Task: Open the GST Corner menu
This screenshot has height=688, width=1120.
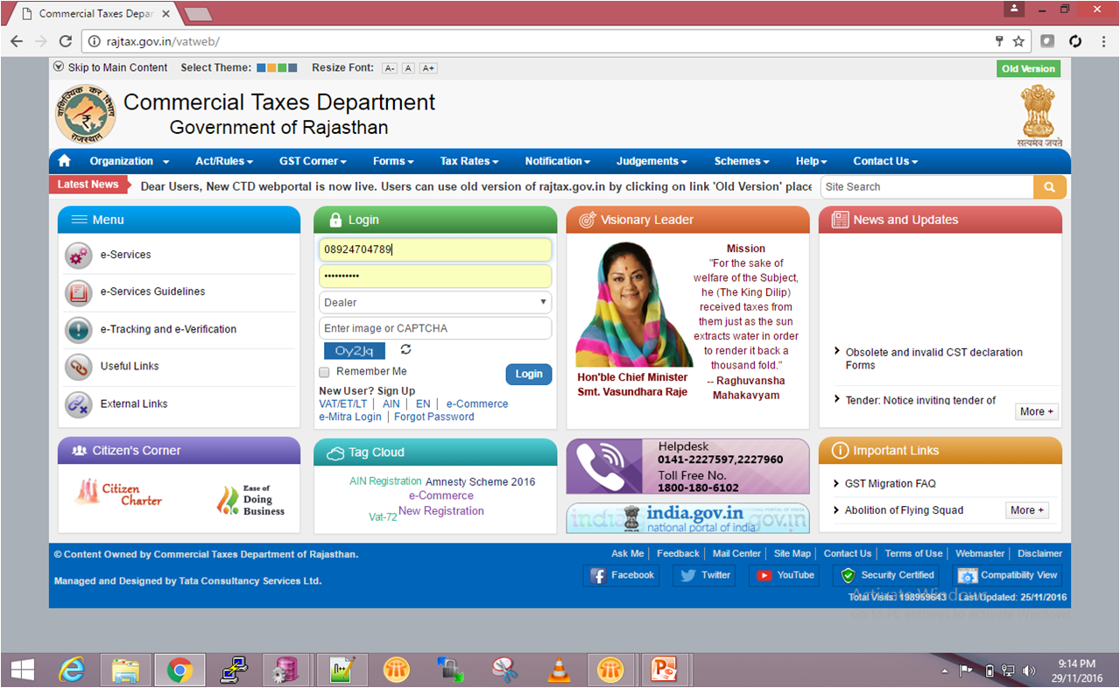Action: [313, 161]
